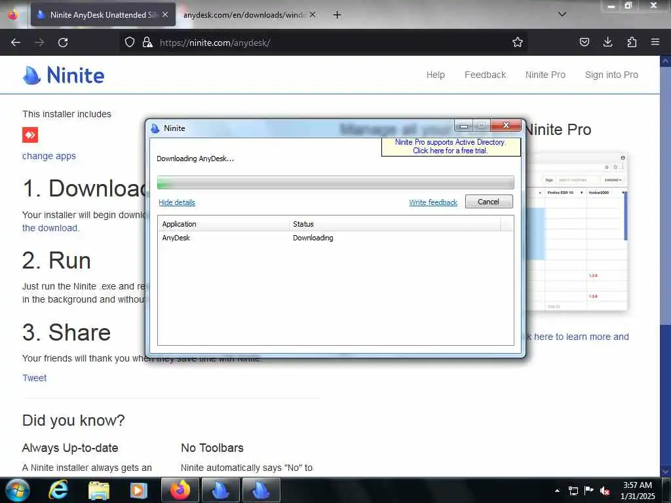
Task: Open the Ninite Pro nav link
Action: pyautogui.click(x=545, y=75)
